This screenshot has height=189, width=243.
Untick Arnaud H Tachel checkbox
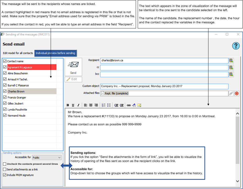click(5, 79)
